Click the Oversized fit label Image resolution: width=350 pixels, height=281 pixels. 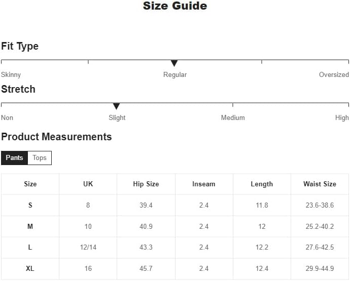point(334,74)
